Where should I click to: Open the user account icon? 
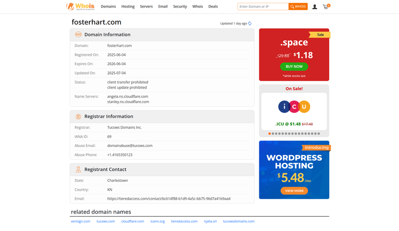pos(315,7)
